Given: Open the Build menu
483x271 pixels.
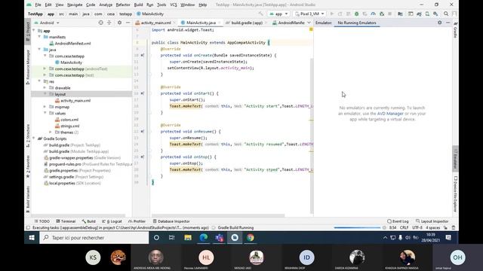Looking at the screenshot, I should [138, 5].
